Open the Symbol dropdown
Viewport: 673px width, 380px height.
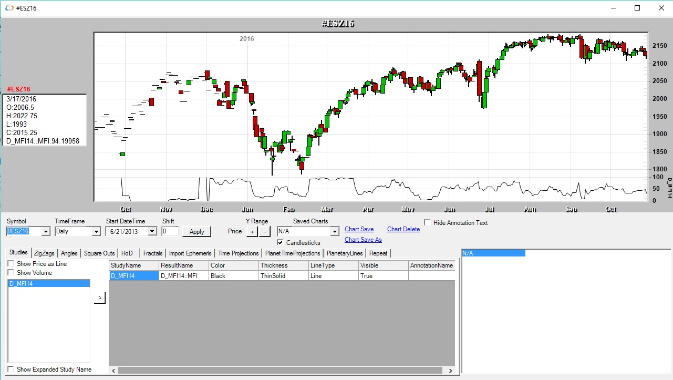45,231
